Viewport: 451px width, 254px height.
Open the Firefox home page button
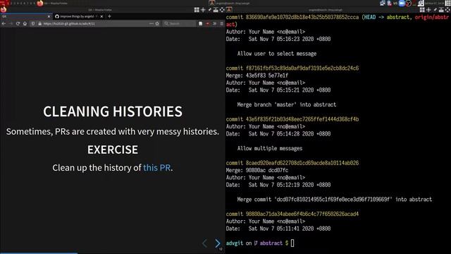(25, 23)
